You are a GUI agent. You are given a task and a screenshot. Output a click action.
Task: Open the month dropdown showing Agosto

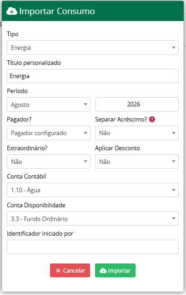[x=49, y=105]
